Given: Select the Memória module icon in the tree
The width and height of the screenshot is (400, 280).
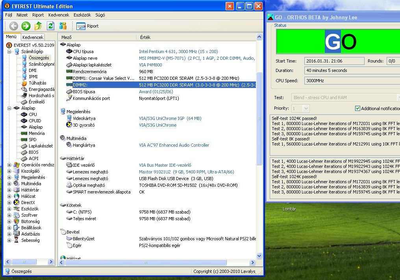Looking at the screenshot, I should point(24,133).
